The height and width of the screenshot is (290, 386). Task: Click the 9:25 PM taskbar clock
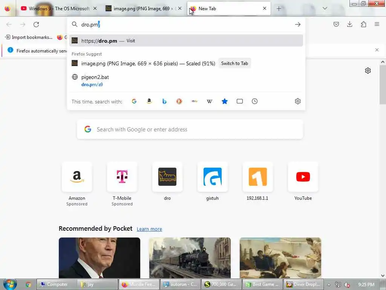pos(366,285)
